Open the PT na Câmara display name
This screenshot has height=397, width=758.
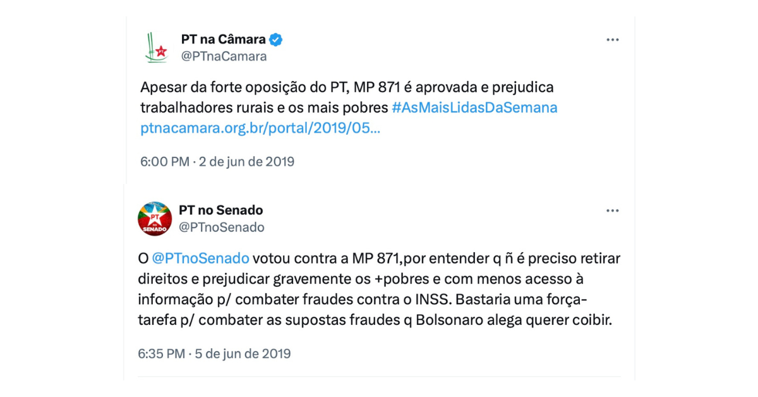click(223, 39)
